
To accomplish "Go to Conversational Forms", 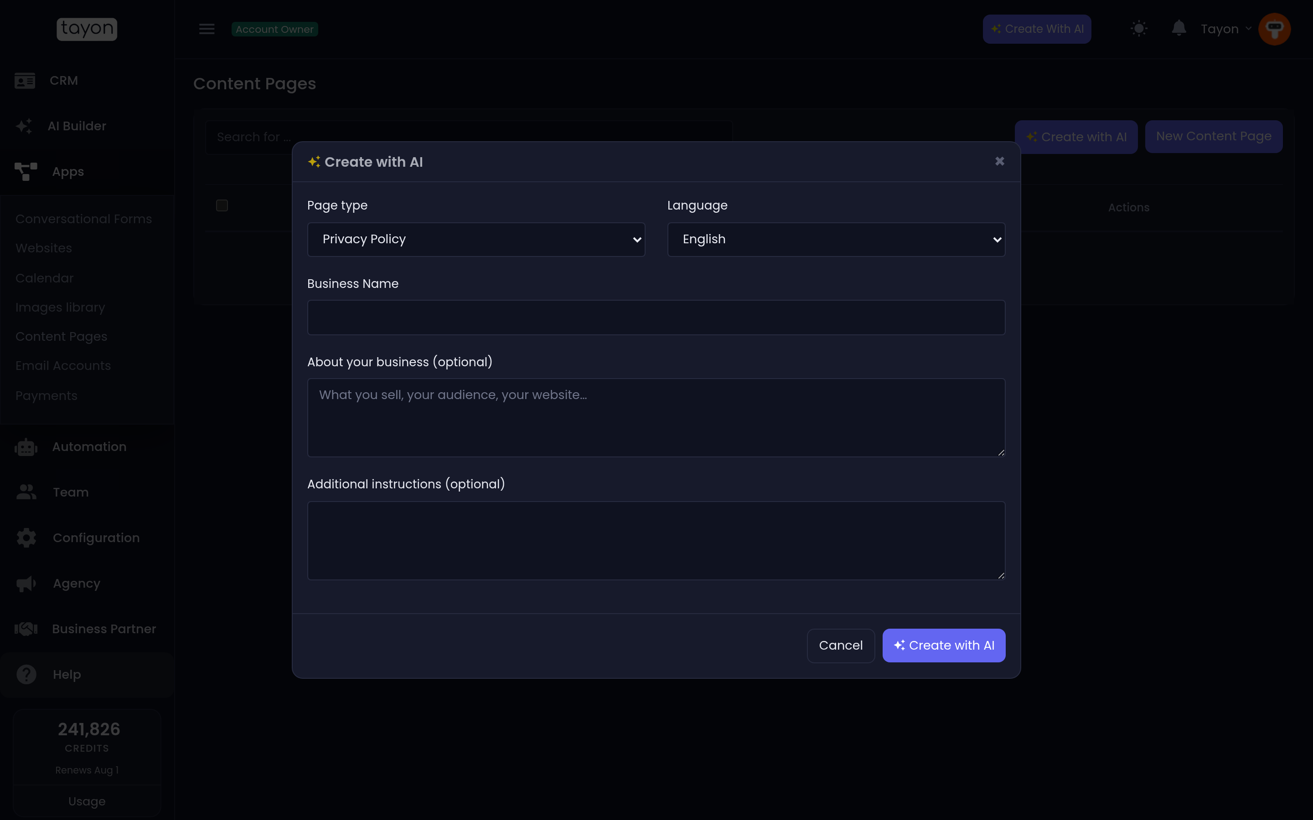I will coord(83,219).
